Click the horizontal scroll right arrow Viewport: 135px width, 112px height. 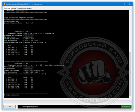(128, 99)
